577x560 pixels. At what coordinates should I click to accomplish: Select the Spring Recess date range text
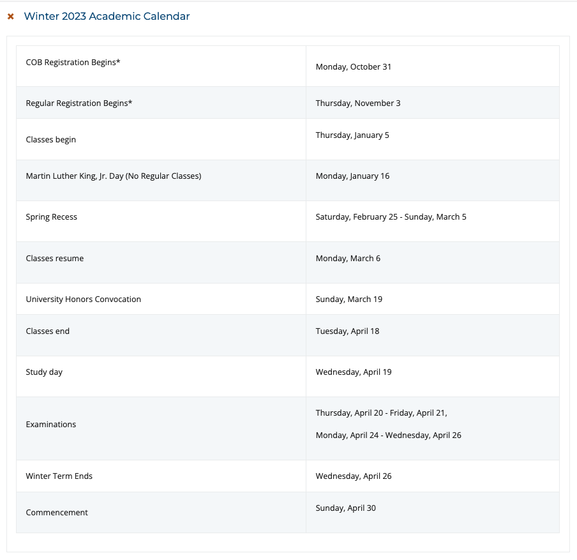click(391, 216)
